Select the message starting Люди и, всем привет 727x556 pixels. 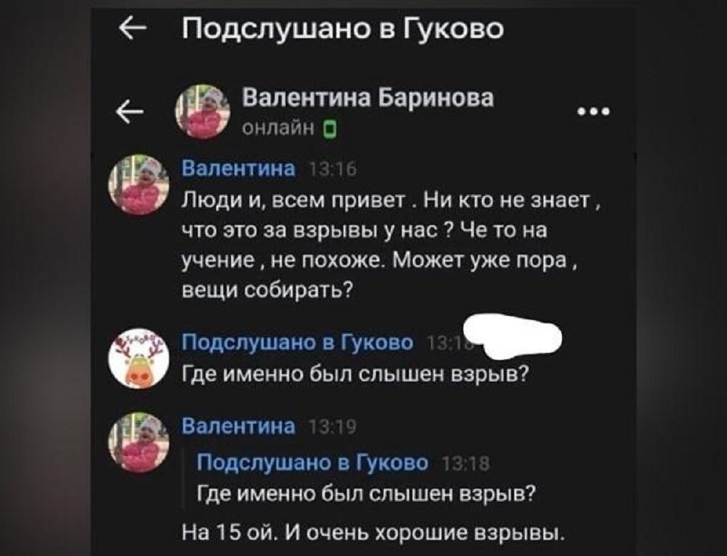(391, 245)
